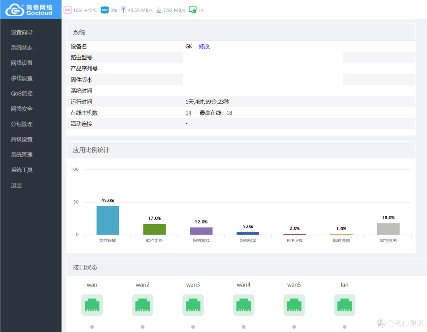This screenshot has height=332, width=427.
Task: Click the download speed arrow icon
Action: coord(159,10)
